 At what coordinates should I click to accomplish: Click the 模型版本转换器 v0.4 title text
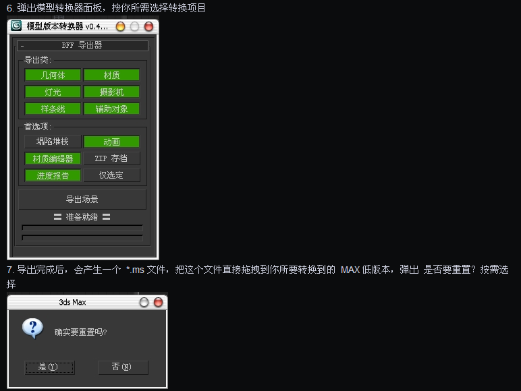coord(67,26)
